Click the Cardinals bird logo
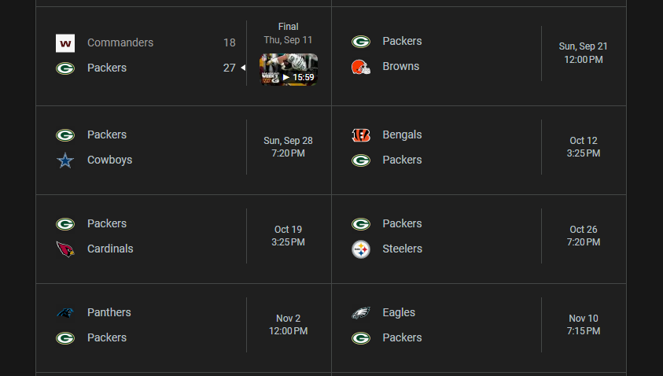The width and height of the screenshot is (663, 376). click(x=65, y=249)
